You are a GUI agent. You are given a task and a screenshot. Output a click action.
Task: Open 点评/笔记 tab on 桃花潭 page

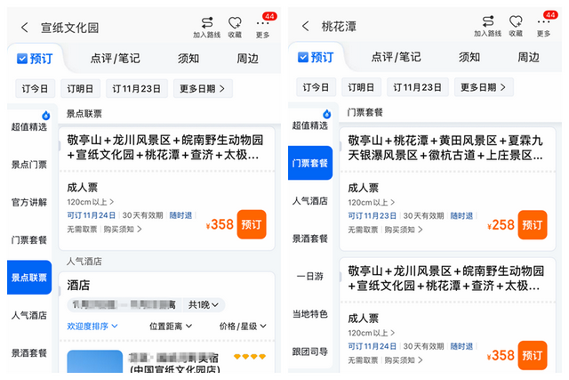click(x=396, y=57)
